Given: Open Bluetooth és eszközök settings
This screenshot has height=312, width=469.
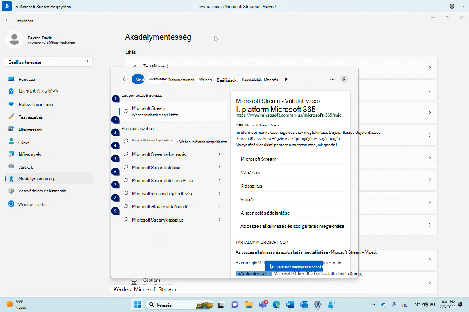Looking at the screenshot, I should (49, 91).
